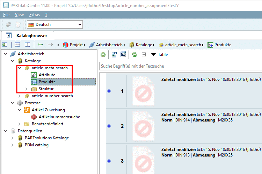262x174 pixels.
Task: Select PARTsolutions Kataloge in tree
Action: click(x=47, y=138)
